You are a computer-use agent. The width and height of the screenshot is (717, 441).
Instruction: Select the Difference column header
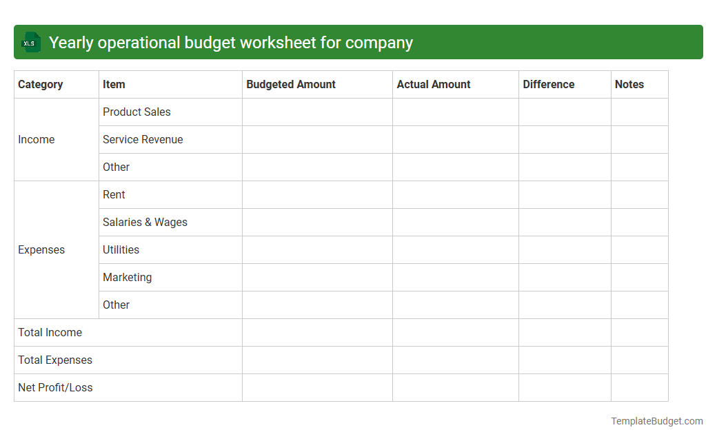point(548,84)
